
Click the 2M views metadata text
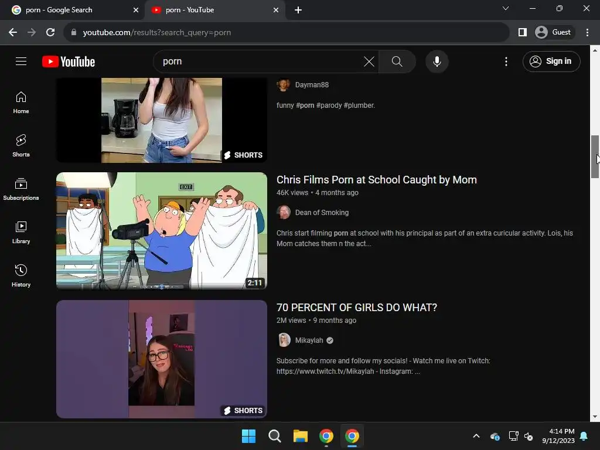291,321
